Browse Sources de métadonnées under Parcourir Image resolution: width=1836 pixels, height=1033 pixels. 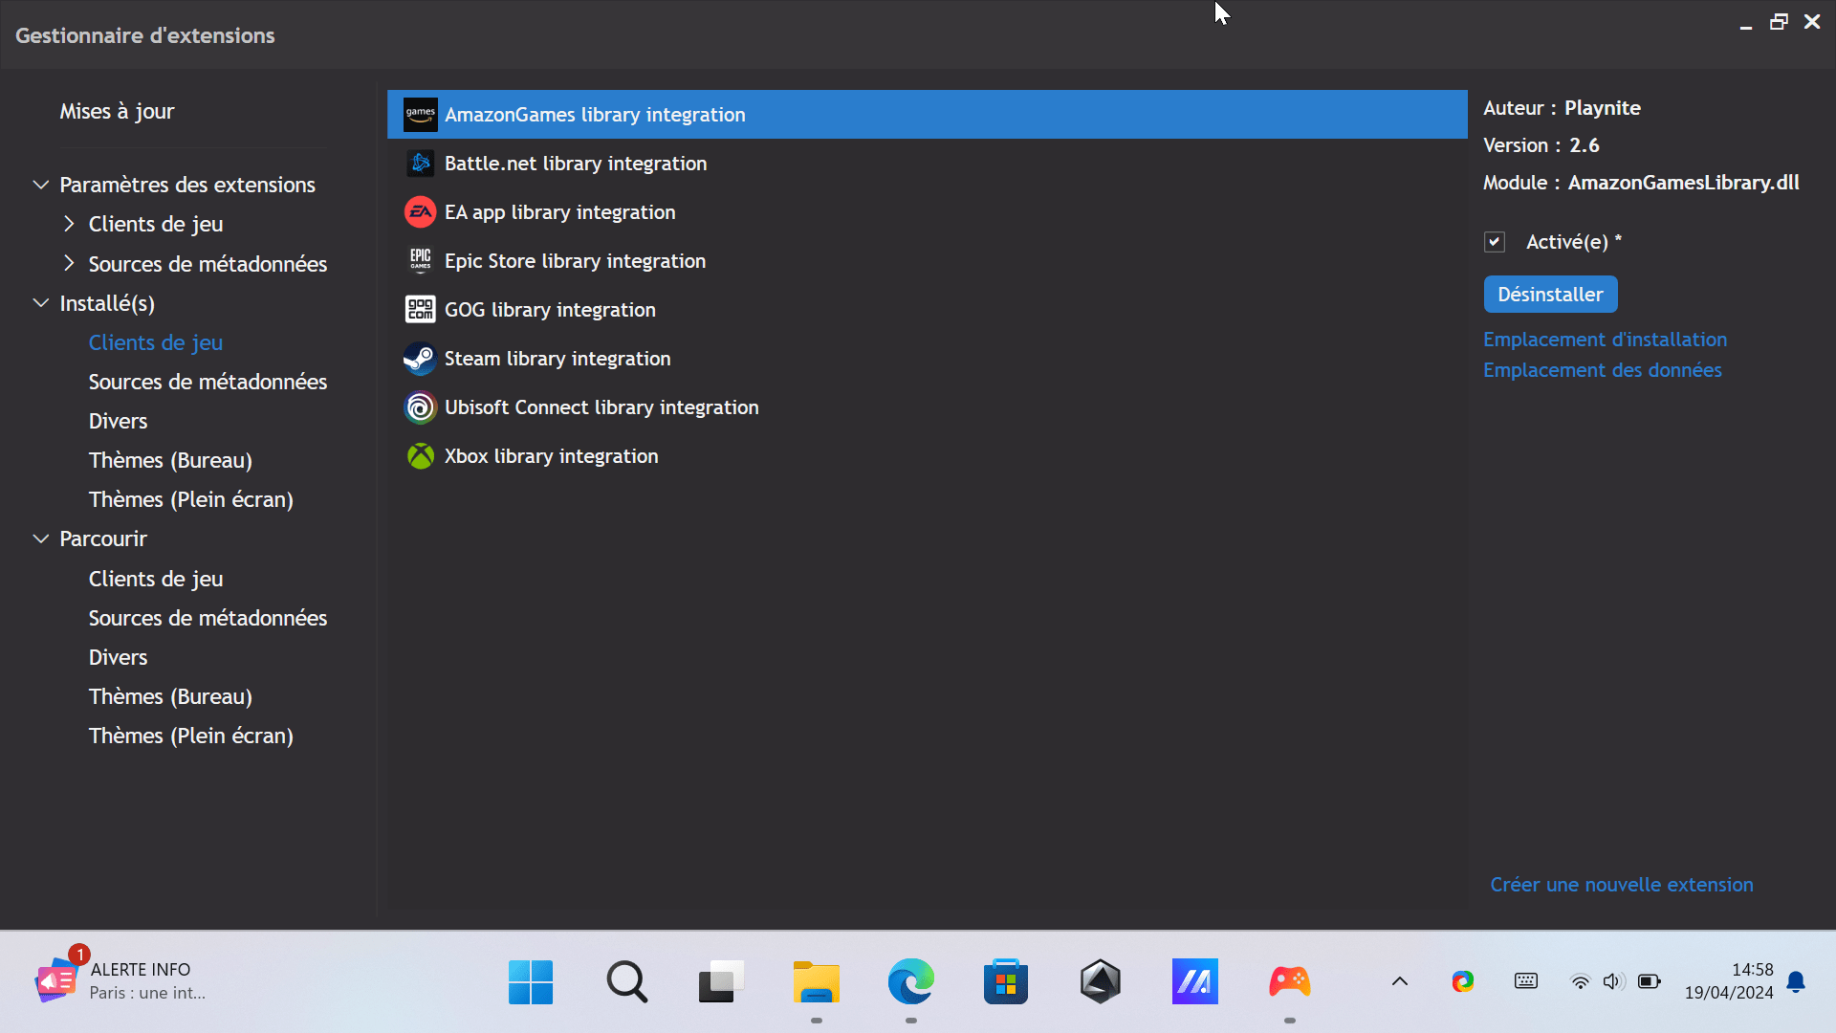(208, 618)
